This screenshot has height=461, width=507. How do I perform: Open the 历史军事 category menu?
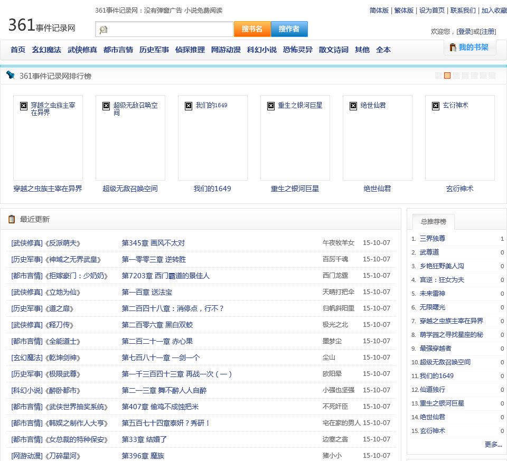click(154, 50)
